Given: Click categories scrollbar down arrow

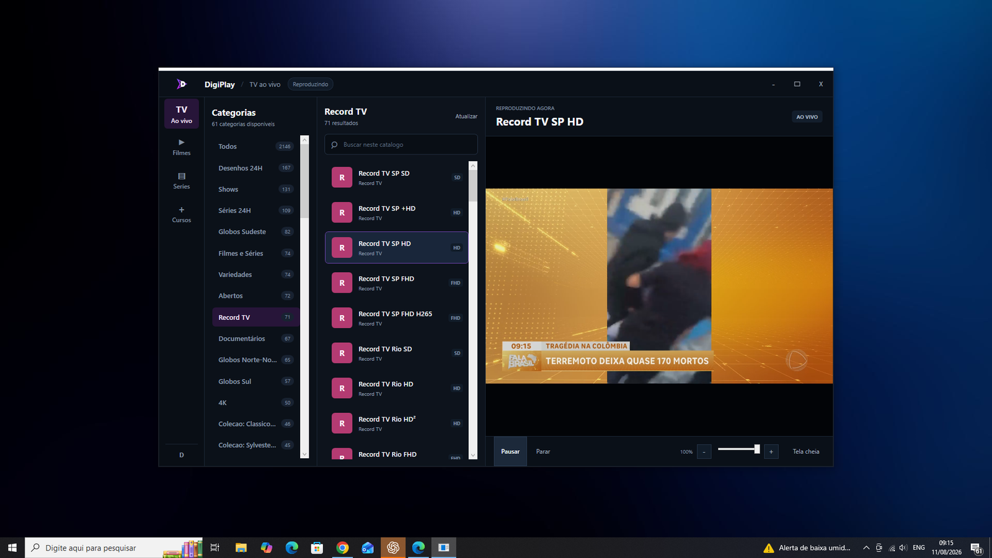Looking at the screenshot, I should [x=304, y=454].
